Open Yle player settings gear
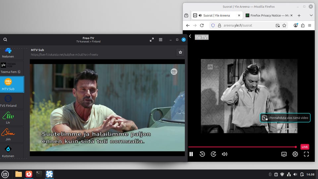The height and width of the screenshot is (179, 318). (x=295, y=154)
